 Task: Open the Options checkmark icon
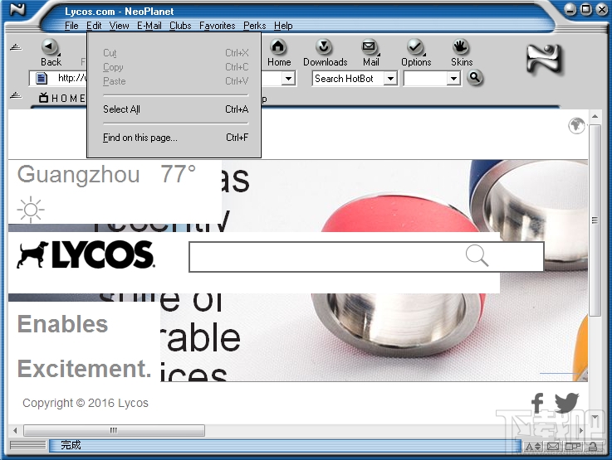tap(414, 46)
